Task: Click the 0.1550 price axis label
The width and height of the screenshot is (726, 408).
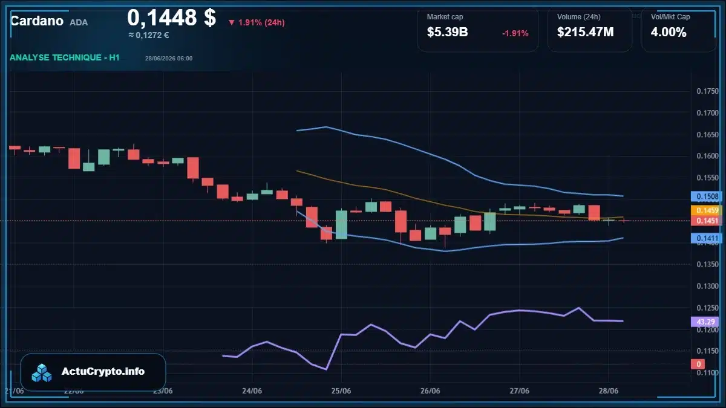Action: (x=707, y=178)
